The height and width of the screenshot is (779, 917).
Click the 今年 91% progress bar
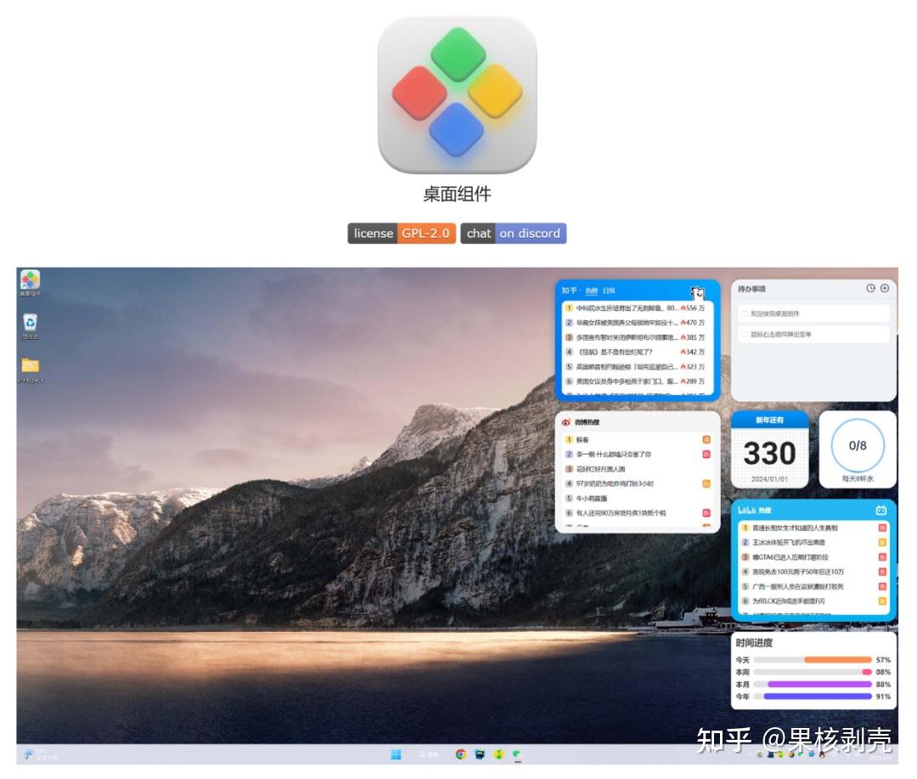coord(813,697)
